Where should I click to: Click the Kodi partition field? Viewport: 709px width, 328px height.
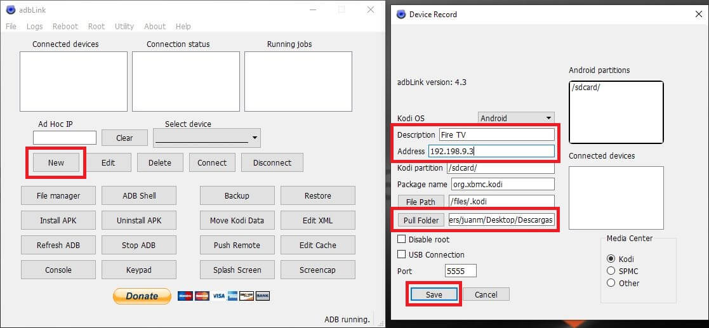[501, 167]
